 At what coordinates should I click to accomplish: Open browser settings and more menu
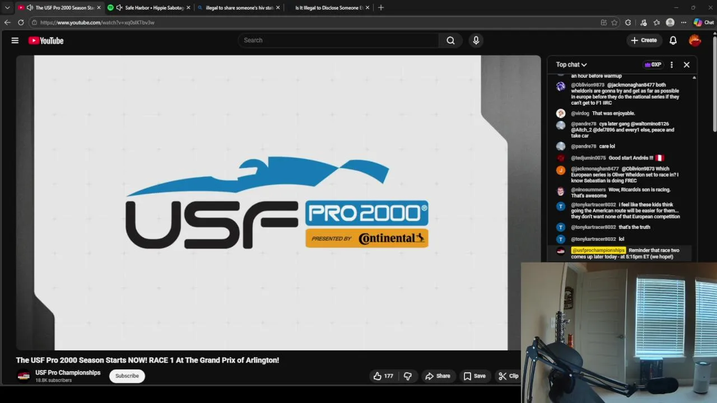coord(683,22)
